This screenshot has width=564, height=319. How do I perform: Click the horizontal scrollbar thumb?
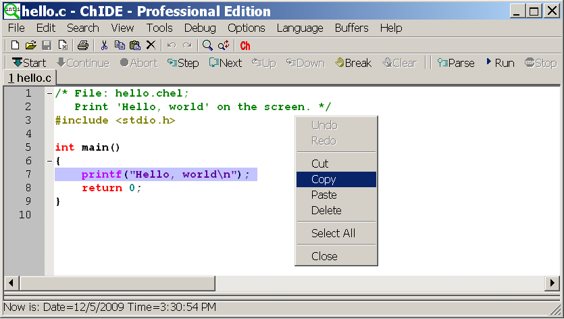[x=118, y=283]
